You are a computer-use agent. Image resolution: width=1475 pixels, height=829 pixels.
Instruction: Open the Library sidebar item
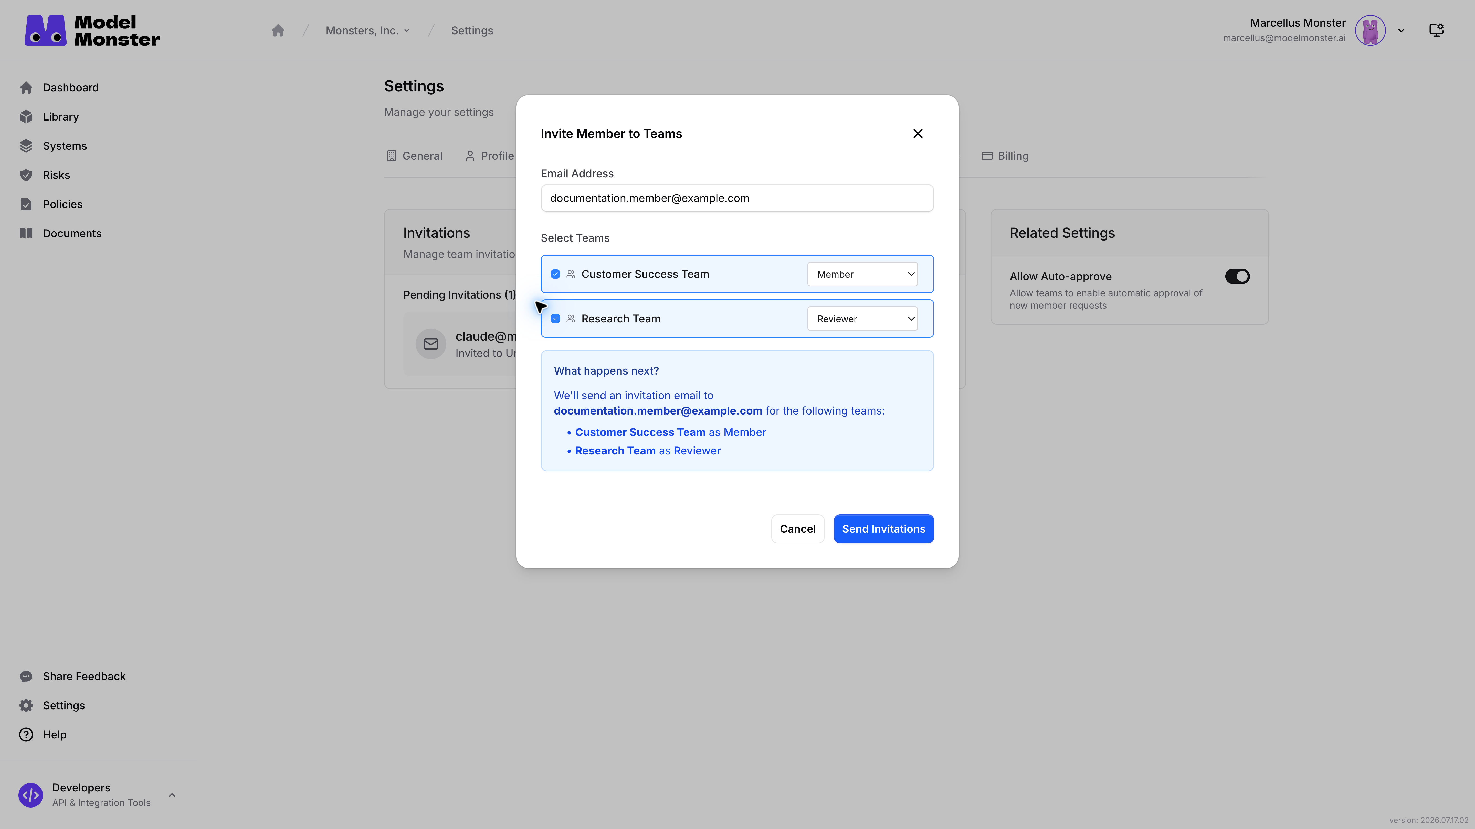[61, 117]
